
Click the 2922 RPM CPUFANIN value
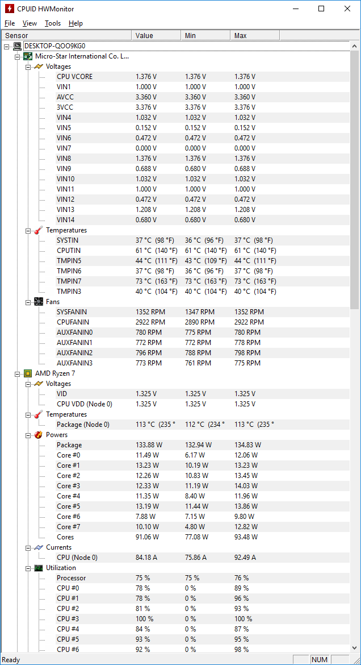(150, 322)
